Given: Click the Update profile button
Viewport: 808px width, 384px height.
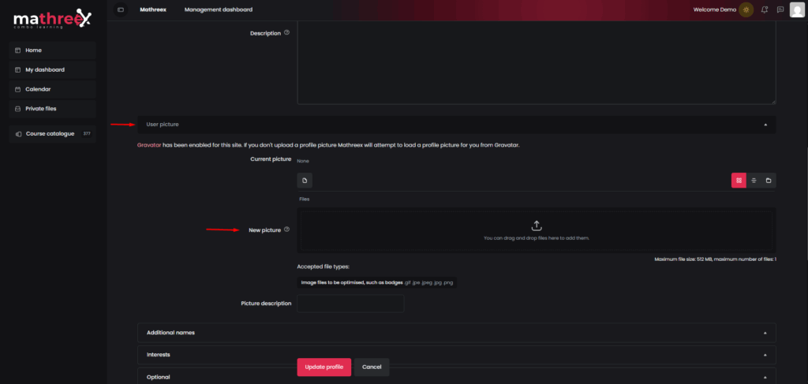Looking at the screenshot, I should (324, 367).
